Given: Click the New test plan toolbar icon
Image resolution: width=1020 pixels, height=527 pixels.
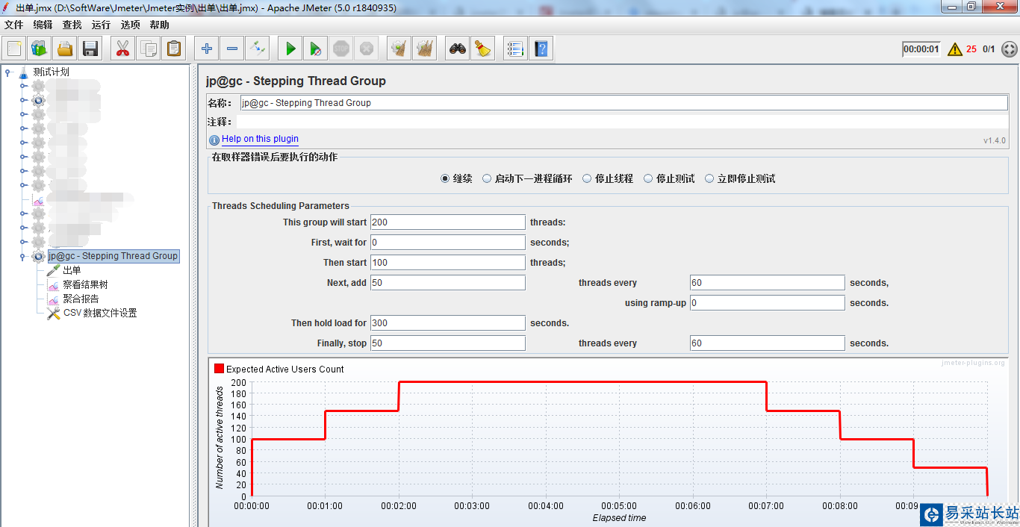Looking at the screenshot, I should (x=14, y=49).
